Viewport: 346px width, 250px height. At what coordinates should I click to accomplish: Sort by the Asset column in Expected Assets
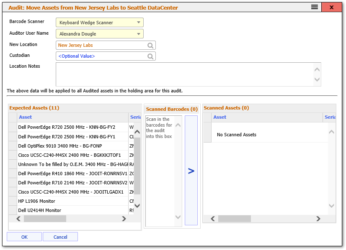25,117
